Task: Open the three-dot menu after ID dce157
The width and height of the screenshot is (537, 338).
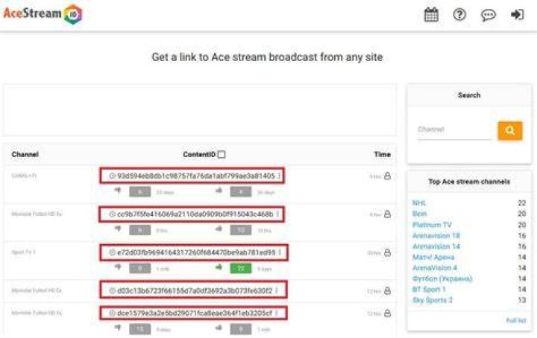Action: [x=276, y=313]
